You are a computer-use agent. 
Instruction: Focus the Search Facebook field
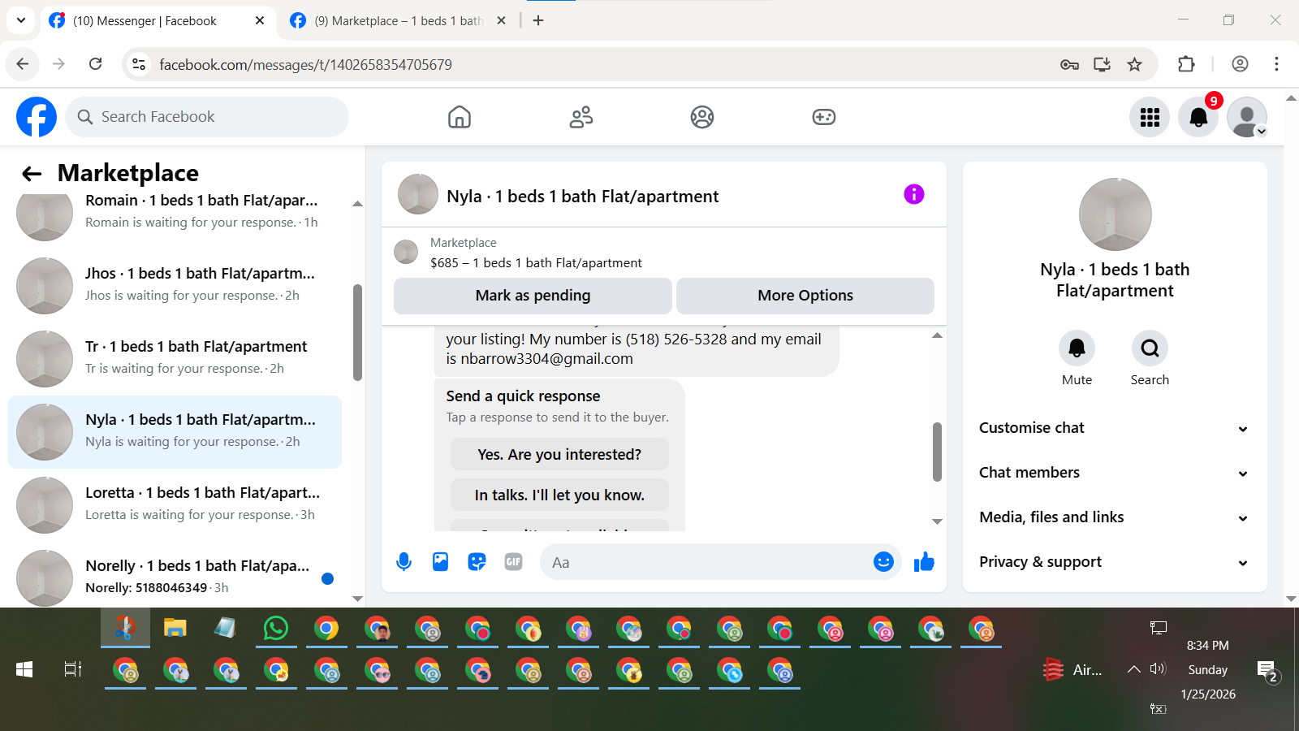pyautogui.click(x=207, y=117)
